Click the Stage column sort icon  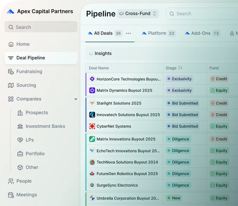pos(180,68)
